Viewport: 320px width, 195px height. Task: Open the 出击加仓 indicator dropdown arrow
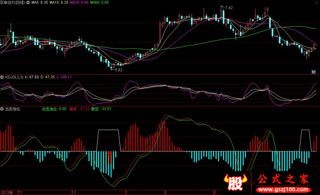pos(2,109)
